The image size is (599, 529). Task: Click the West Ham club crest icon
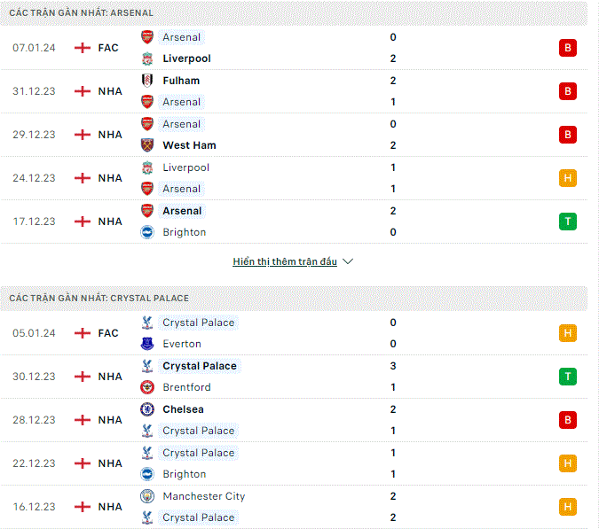coord(147,145)
